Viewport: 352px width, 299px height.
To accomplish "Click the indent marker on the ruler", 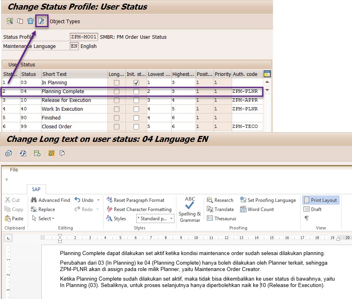I will [x=60, y=238].
